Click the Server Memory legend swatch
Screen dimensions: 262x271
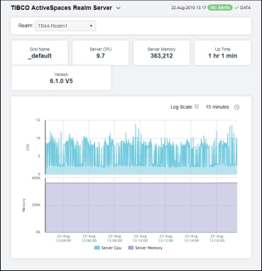[x=131, y=248]
